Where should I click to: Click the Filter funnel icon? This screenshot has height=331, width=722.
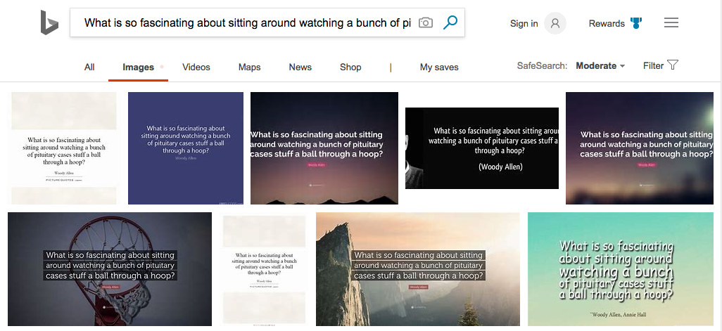673,65
